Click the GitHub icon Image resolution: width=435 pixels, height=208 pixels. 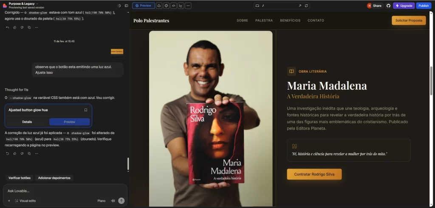(388, 6)
